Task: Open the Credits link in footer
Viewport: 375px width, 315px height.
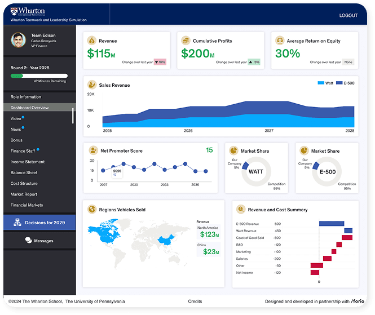Action: pyautogui.click(x=195, y=301)
